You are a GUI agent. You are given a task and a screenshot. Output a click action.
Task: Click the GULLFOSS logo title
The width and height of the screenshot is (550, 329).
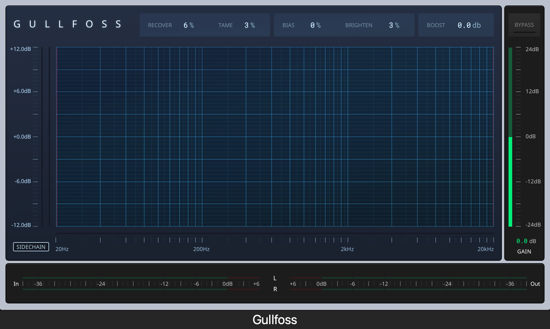(68, 24)
